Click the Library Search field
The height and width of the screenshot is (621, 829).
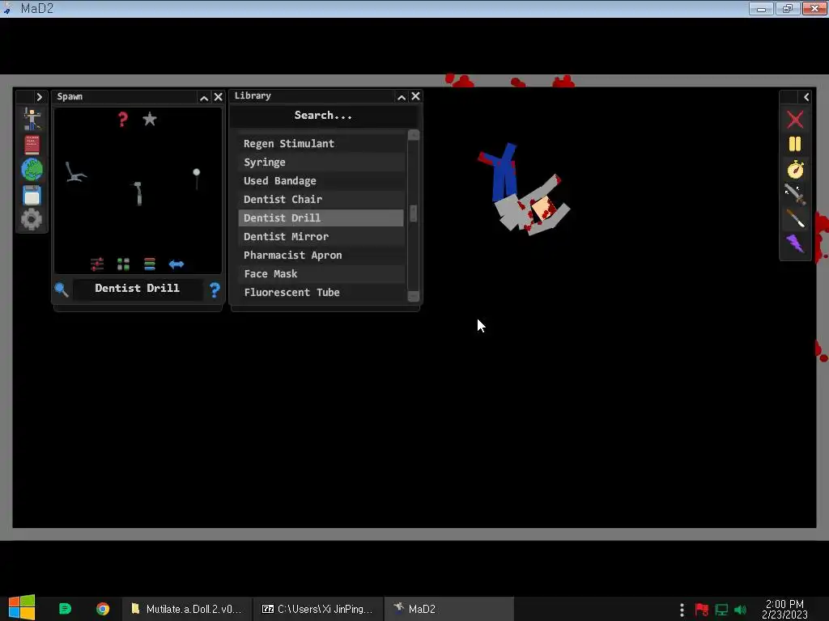click(x=323, y=115)
